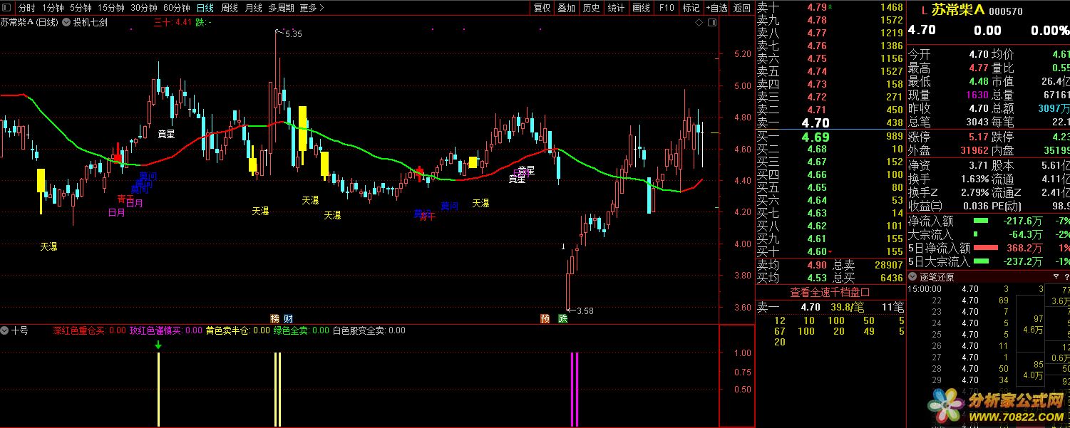1070x428 pixels.
Task: Open the 更多 periods menu
Action: (312, 8)
